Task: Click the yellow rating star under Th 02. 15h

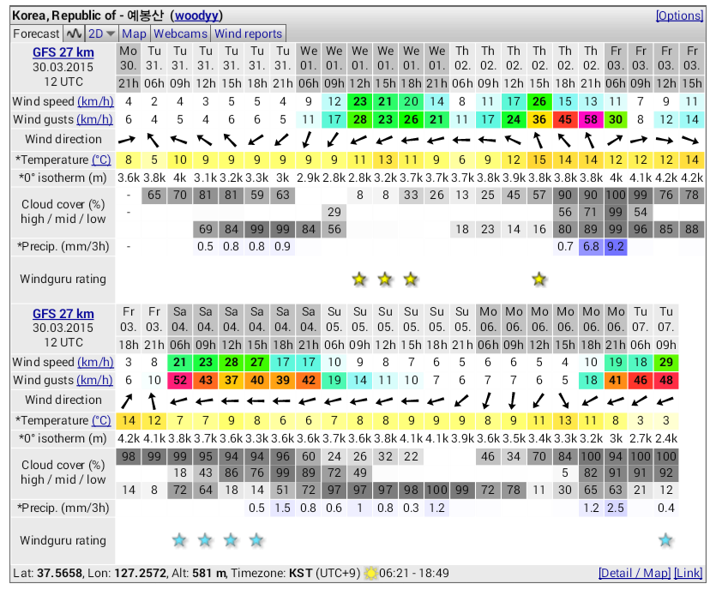Action: pyautogui.click(x=539, y=279)
